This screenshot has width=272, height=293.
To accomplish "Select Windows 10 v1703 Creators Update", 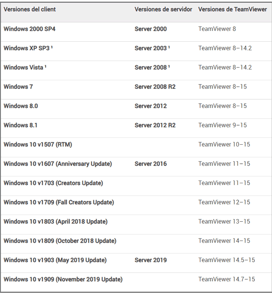I will 53,183.
